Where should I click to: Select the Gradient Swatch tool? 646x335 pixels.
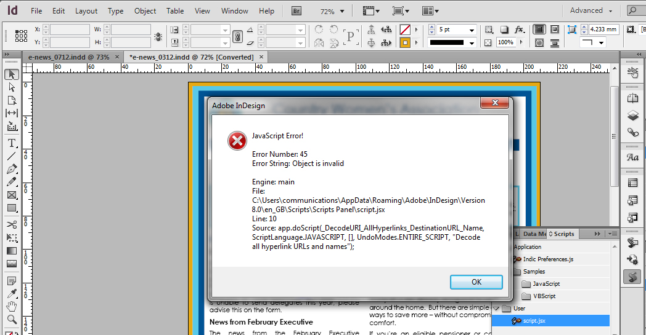point(12,251)
